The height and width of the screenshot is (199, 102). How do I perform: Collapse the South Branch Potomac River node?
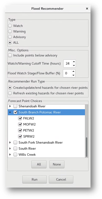pyautogui.click(x=10, y=112)
